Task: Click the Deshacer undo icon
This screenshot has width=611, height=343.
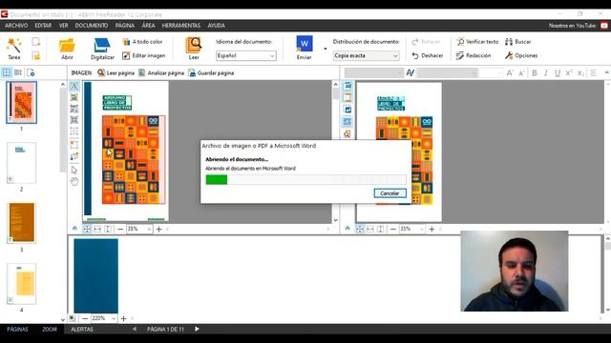Action: tap(428, 55)
